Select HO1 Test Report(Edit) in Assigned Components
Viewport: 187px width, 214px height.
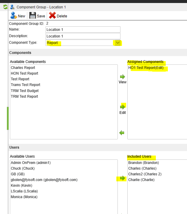146,68
